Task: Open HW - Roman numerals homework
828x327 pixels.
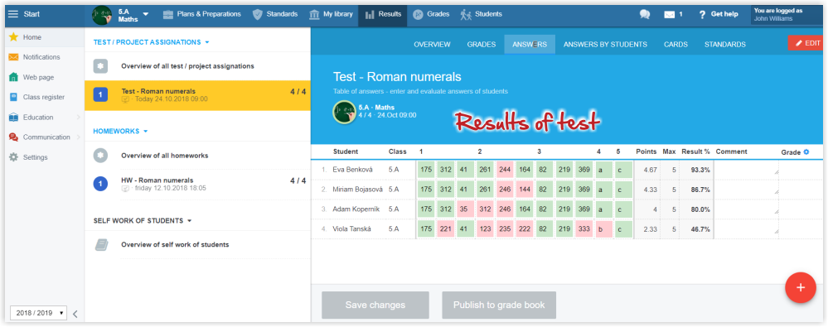Action: (x=197, y=184)
